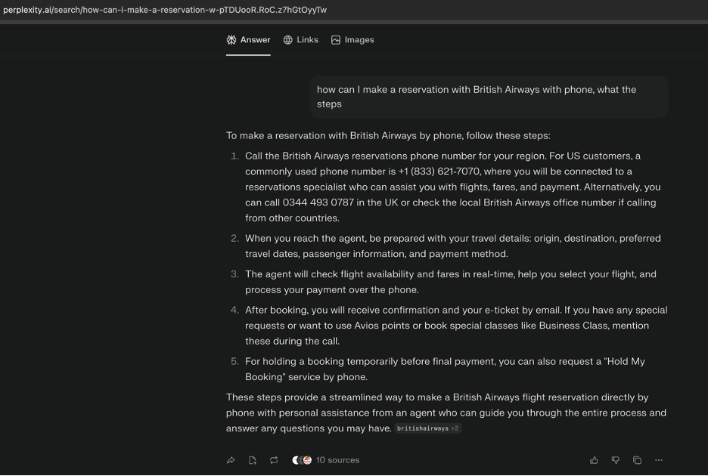Click the thumbs down icon
708x476 pixels.
[616, 460]
